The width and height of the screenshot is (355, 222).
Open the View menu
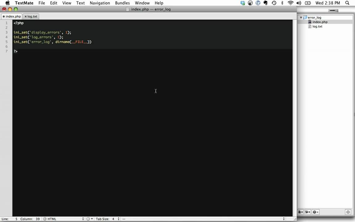(x=67, y=3)
